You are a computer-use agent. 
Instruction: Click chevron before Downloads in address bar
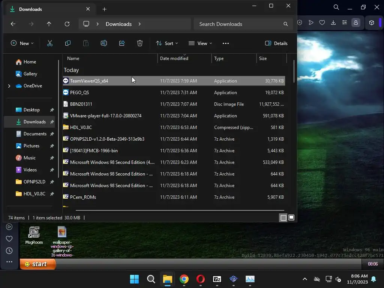97,24
